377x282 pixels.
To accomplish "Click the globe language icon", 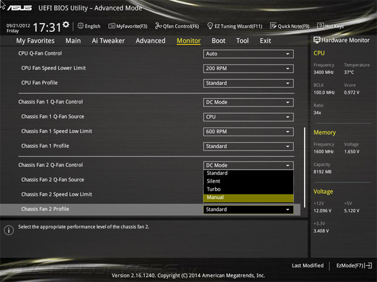I will pyautogui.click(x=81, y=26).
